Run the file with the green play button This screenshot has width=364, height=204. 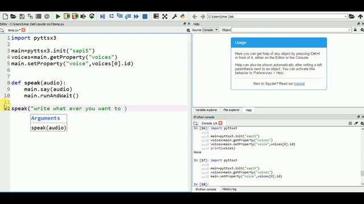coord(58,16)
